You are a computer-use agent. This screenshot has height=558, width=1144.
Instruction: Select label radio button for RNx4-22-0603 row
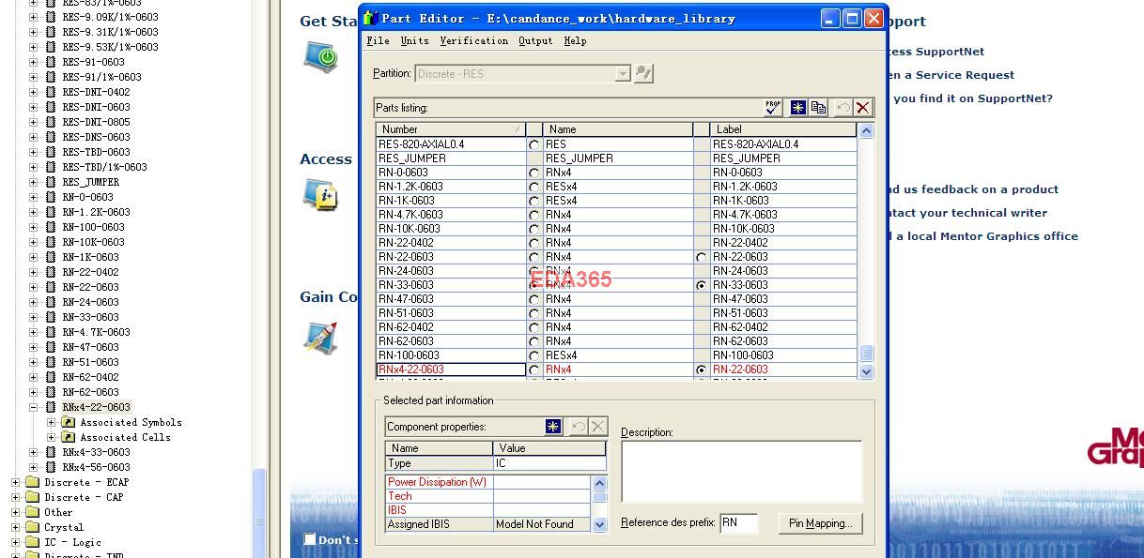point(701,369)
